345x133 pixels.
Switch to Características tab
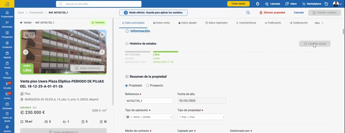[246, 23]
